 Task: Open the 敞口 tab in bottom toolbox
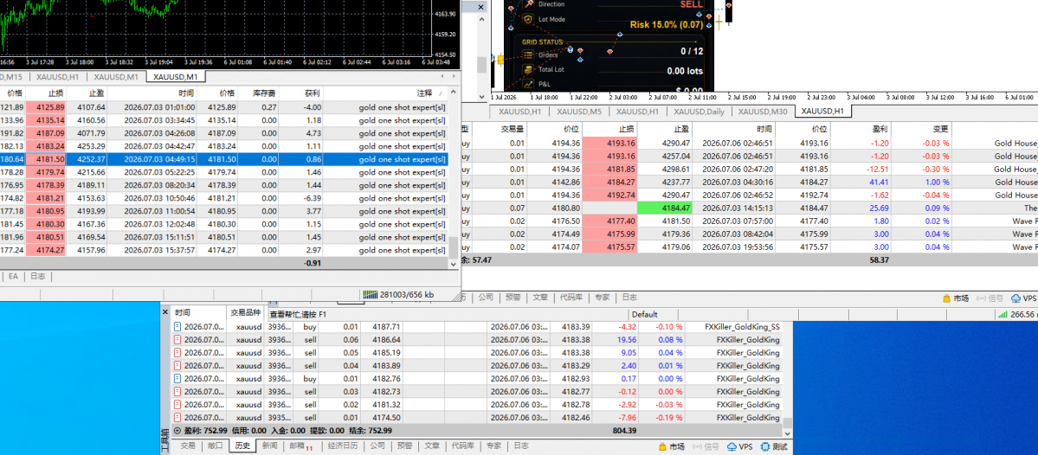[216, 445]
